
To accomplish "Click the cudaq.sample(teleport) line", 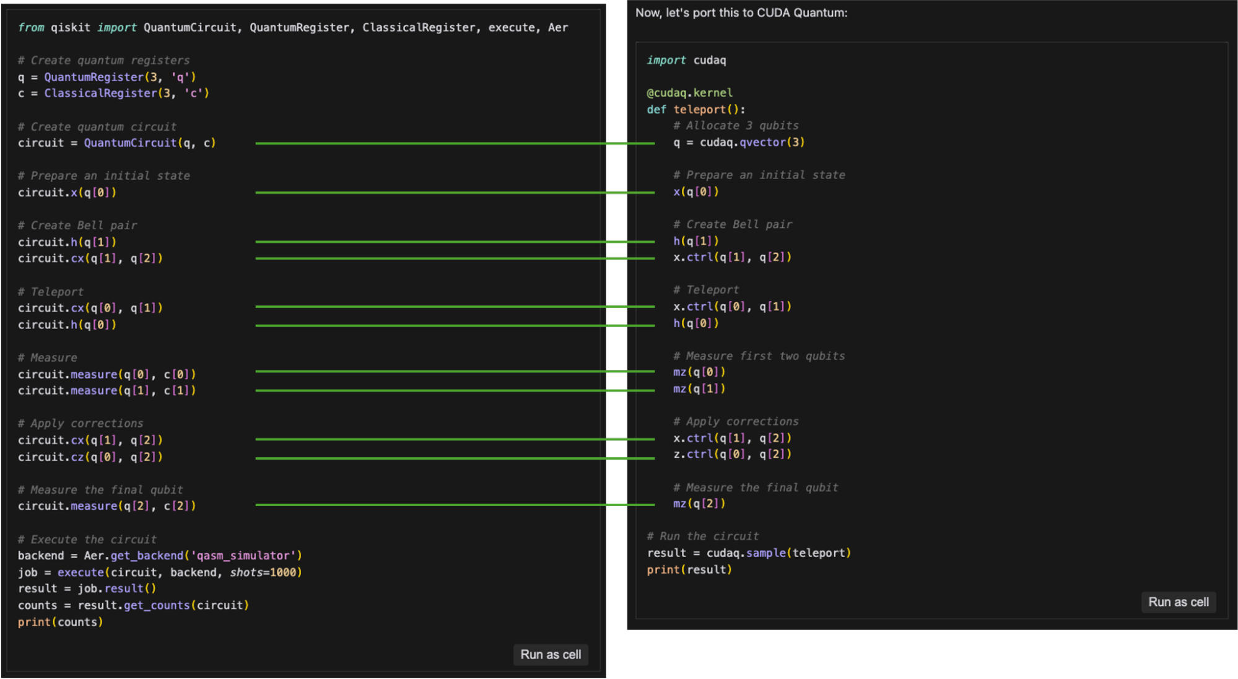I will [x=749, y=553].
